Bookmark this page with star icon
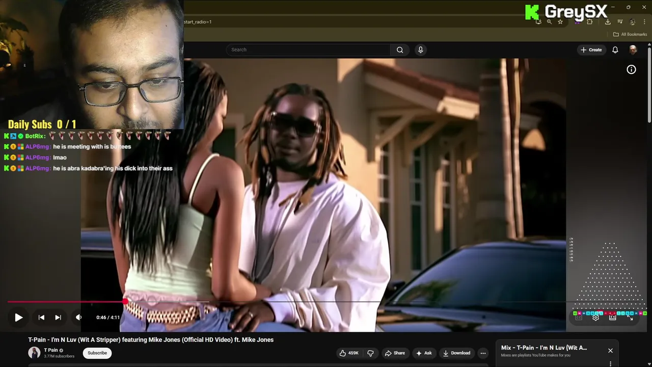 coord(560,22)
